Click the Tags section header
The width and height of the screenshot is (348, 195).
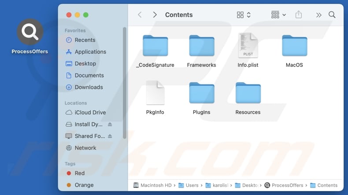point(70,164)
